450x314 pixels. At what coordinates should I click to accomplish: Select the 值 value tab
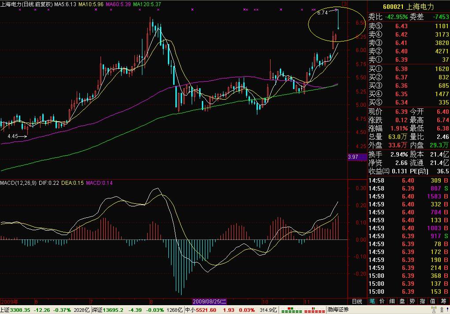click(432, 301)
